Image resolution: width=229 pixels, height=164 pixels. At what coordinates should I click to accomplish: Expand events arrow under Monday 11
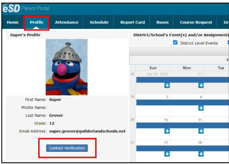click(201, 131)
